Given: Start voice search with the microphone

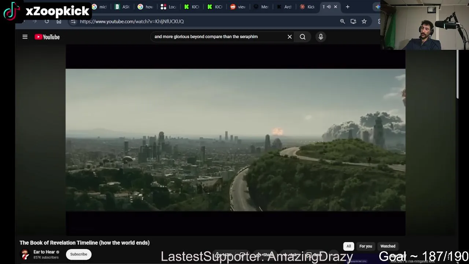Looking at the screenshot, I should pos(321,37).
